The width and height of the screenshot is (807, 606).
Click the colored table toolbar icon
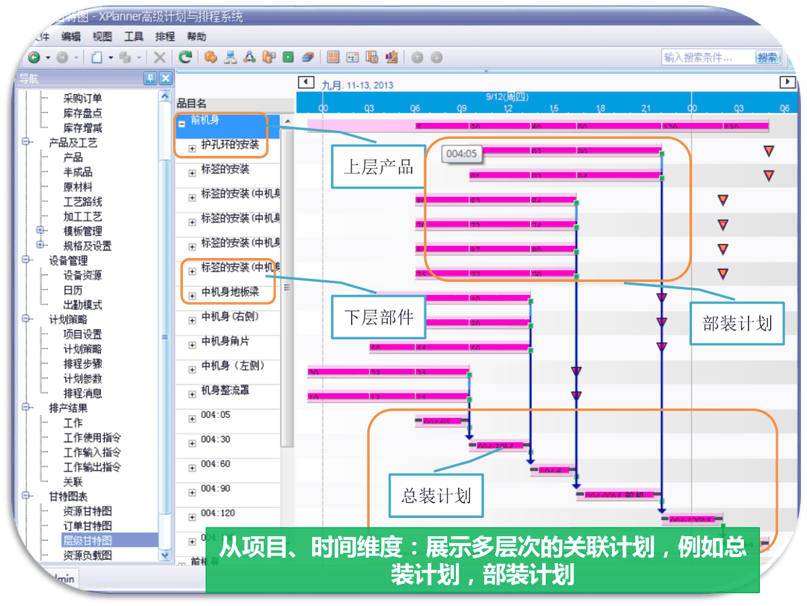tap(352, 58)
